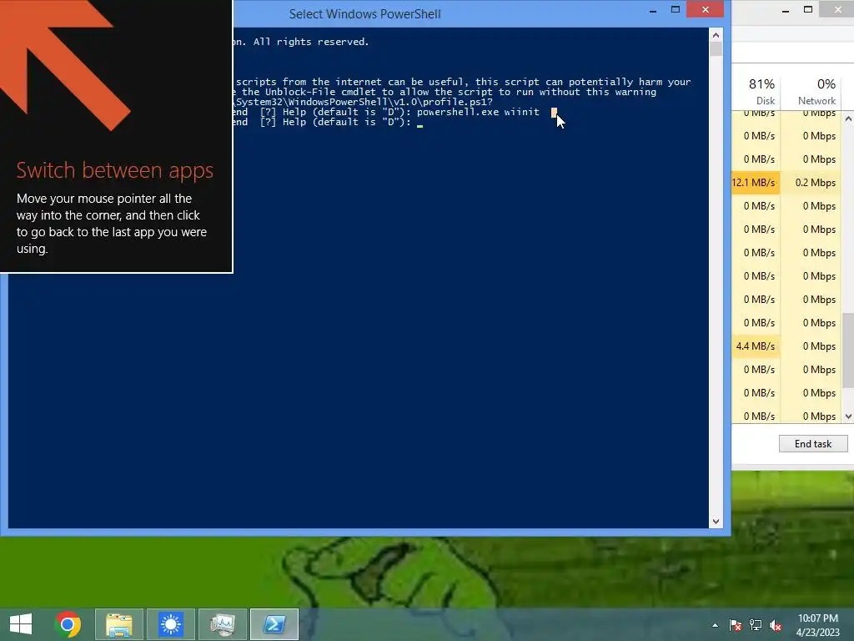Image resolution: width=854 pixels, height=641 pixels.
Task: Click the 81% disk usage value
Action: (x=761, y=84)
